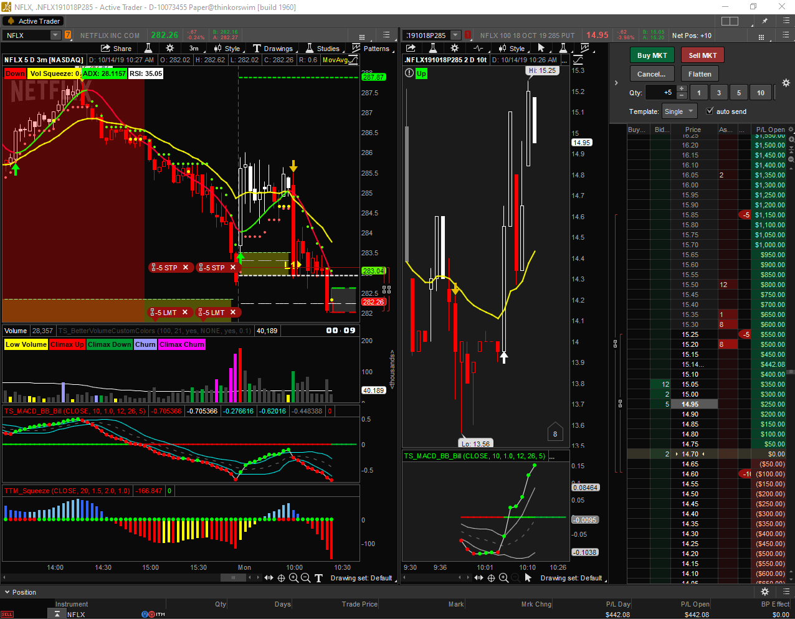The image size is (795, 619).
Task: Click the flask icon right of option chart share
Action: (x=433, y=48)
